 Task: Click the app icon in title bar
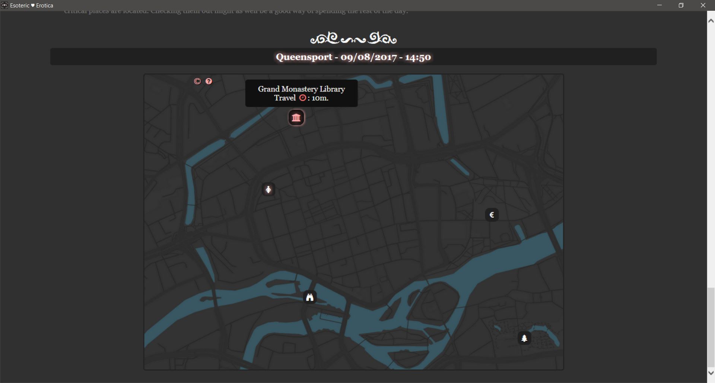coord(4,5)
